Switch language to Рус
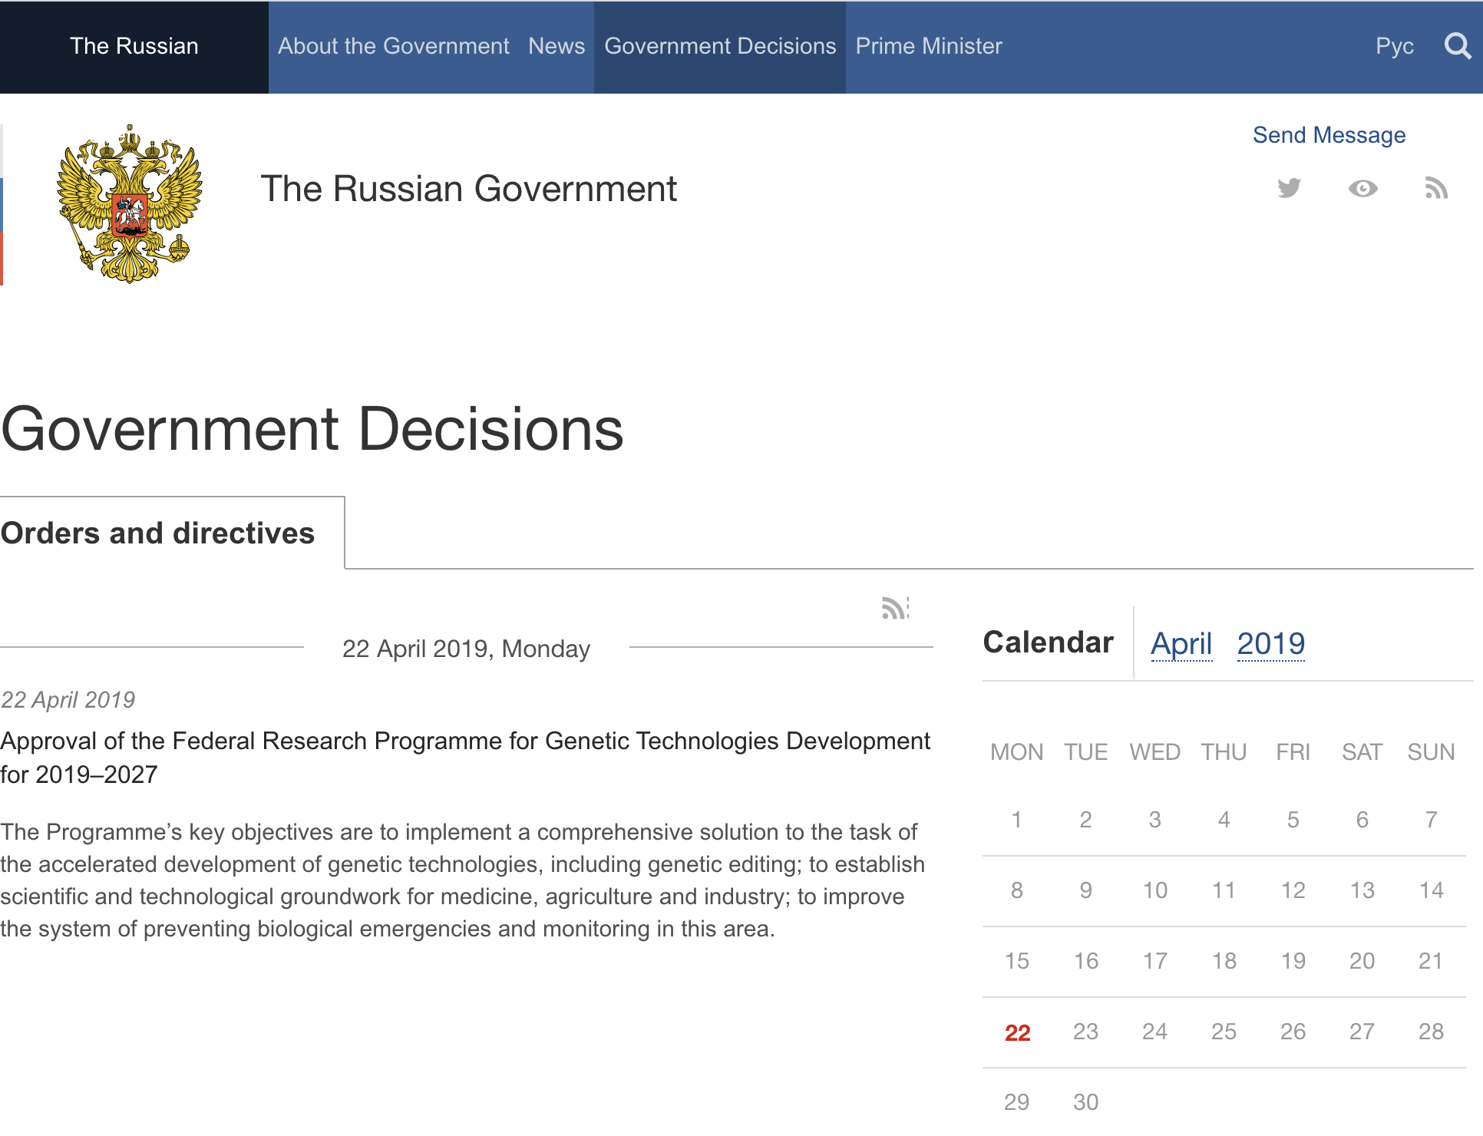Image resolution: width=1483 pixels, height=1136 pixels. (1394, 46)
